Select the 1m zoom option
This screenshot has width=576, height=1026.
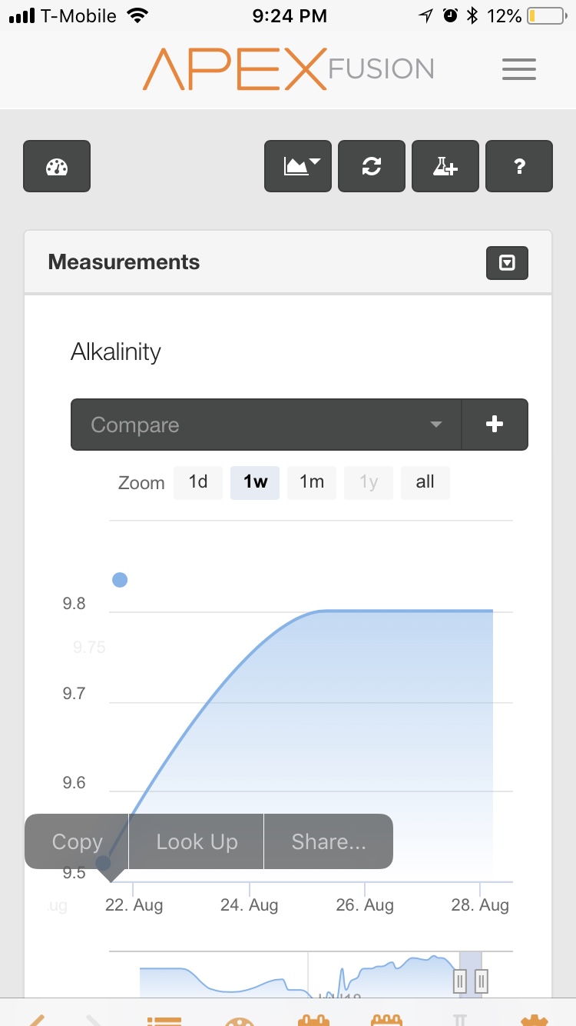312,482
